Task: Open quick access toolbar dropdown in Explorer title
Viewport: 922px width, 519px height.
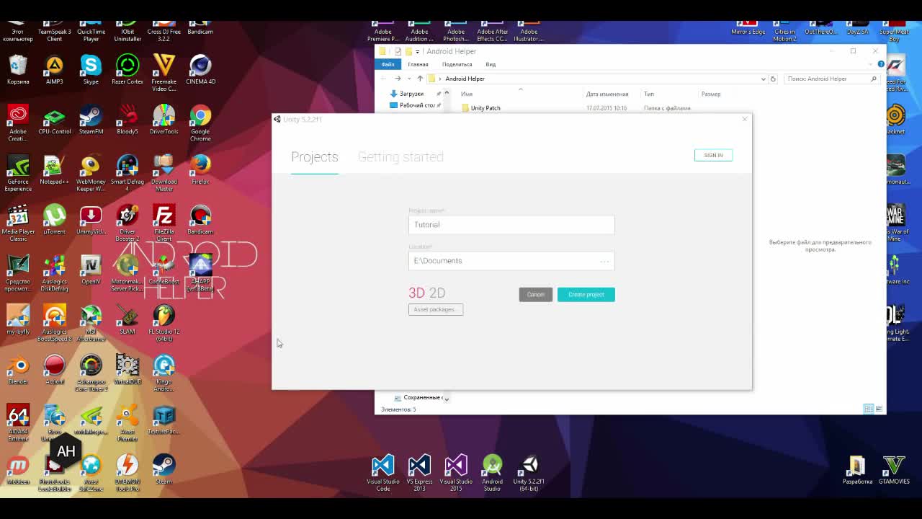Action: [x=417, y=51]
